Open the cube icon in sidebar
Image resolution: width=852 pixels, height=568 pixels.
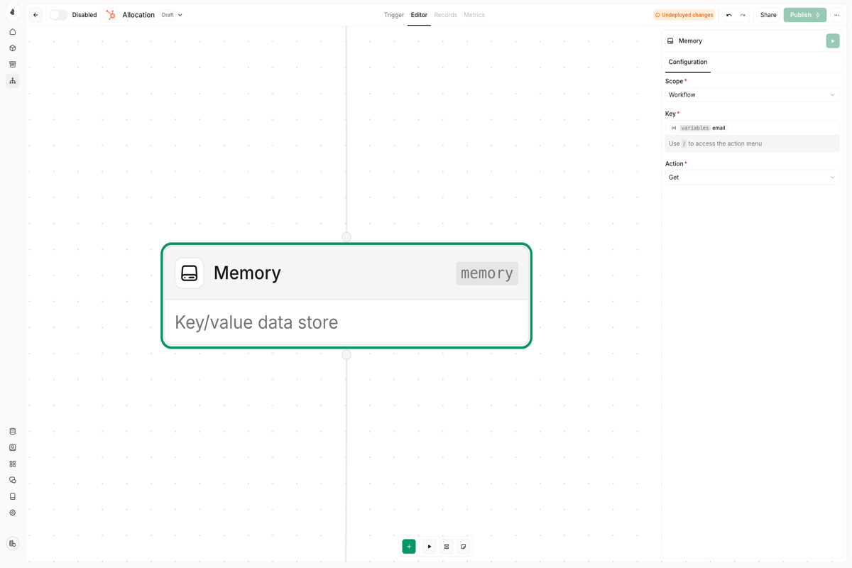point(12,48)
